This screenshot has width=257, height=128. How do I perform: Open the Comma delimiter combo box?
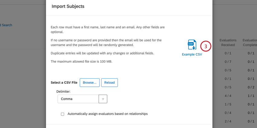pos(78,99)
